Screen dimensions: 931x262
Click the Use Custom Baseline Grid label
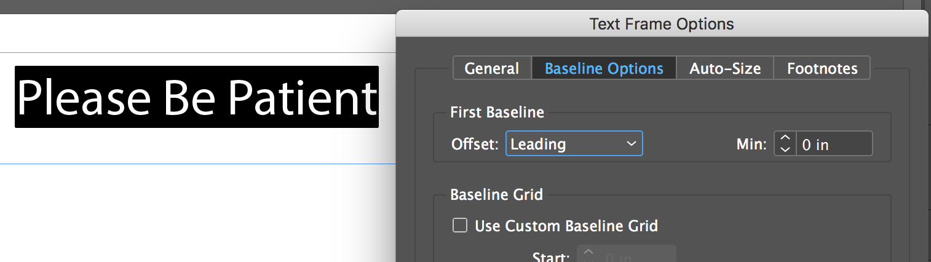(566, 226)
